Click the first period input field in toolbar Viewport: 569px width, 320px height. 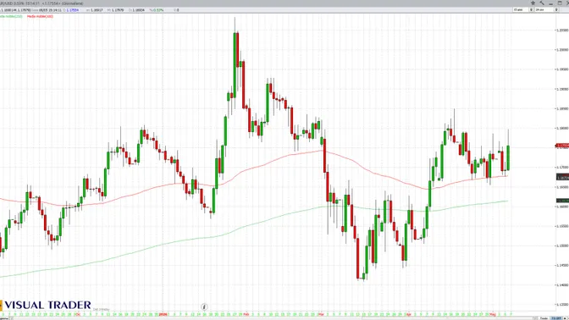(521, 10)
